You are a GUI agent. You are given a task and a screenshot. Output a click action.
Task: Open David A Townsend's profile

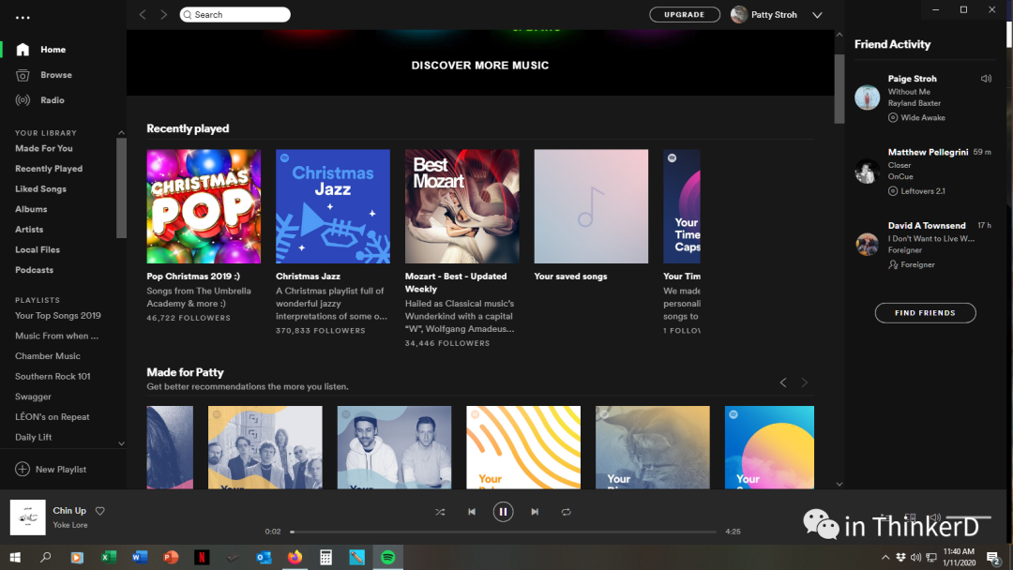tap(927, 225)
